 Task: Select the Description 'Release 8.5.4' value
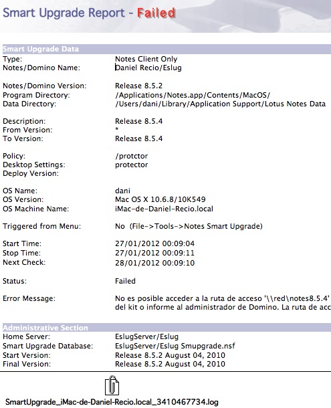tap(138, 121)
